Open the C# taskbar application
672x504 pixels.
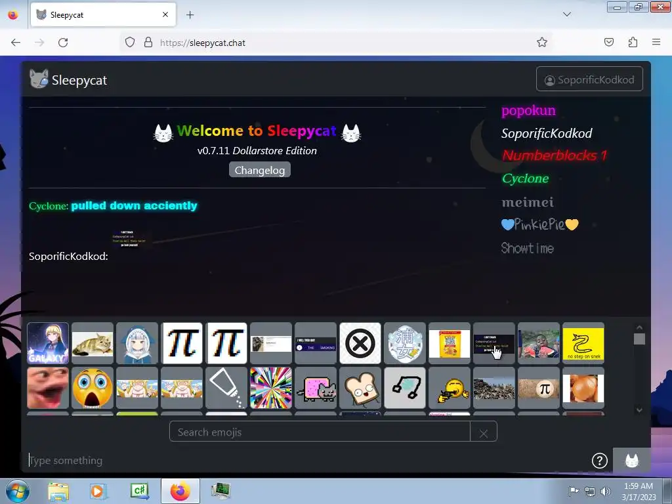pyautogui.click(x=140, y=491)
